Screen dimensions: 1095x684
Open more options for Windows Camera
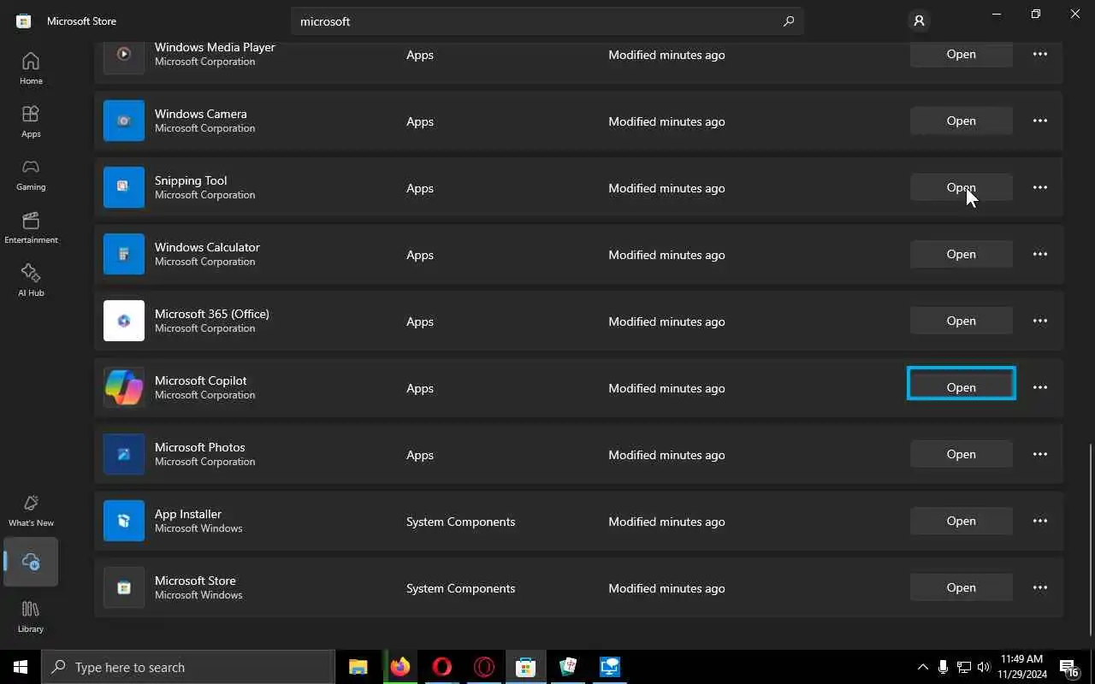pyautogui.click(x=1040, y=121)
